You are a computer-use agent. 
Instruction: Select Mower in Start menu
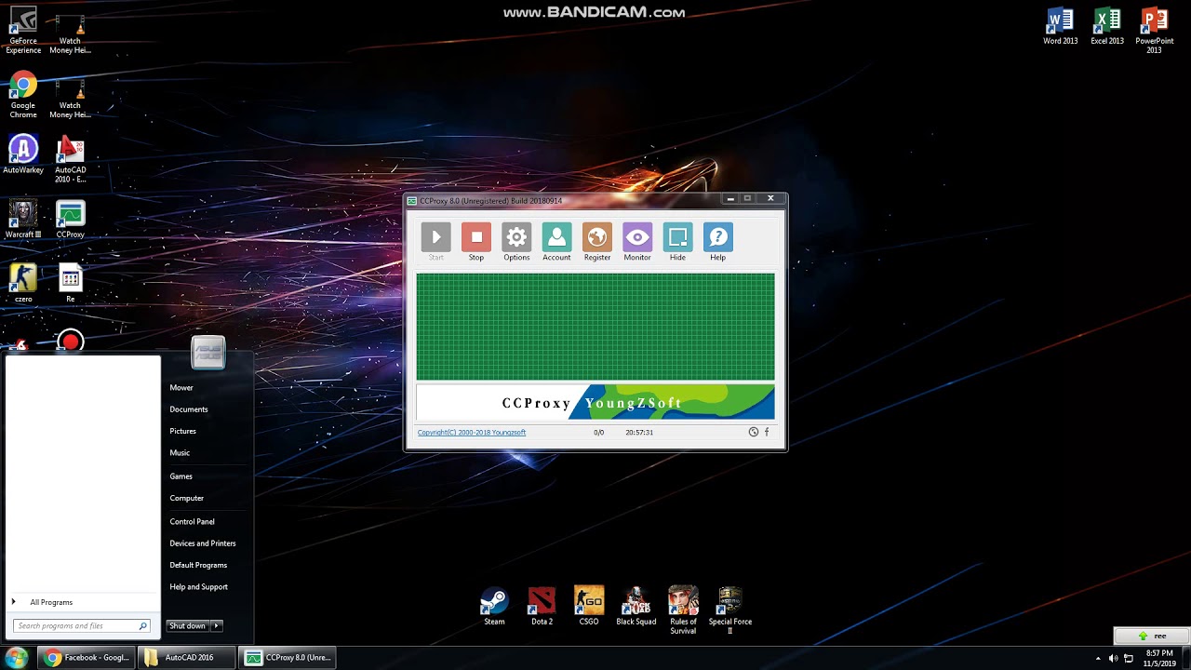[181, 388]
